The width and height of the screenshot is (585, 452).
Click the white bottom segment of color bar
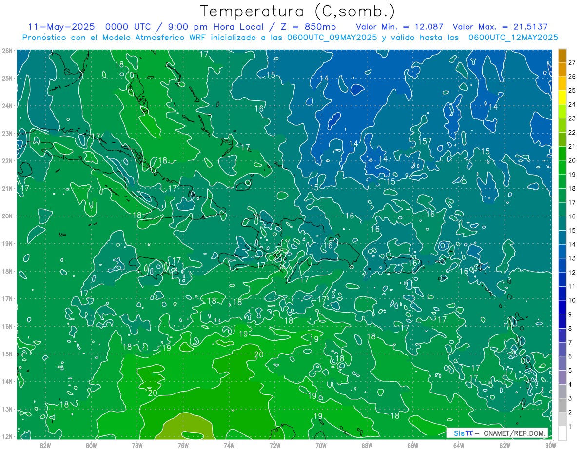(x=562, y=433)
